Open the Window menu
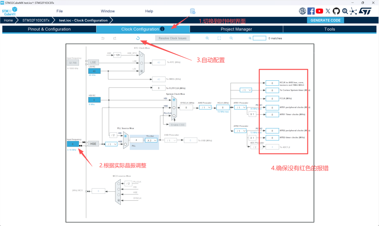Screen dimensions: 379x226 point(108,11)
